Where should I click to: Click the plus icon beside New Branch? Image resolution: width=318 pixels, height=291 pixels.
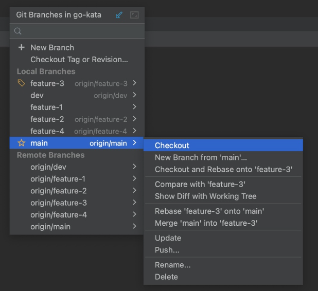(x=22, y=47)
